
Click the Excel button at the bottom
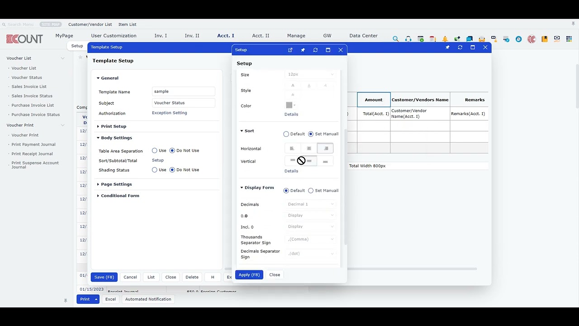[110, 299]
